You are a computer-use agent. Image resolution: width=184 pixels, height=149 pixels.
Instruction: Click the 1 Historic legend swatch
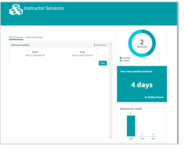point(121,61)
